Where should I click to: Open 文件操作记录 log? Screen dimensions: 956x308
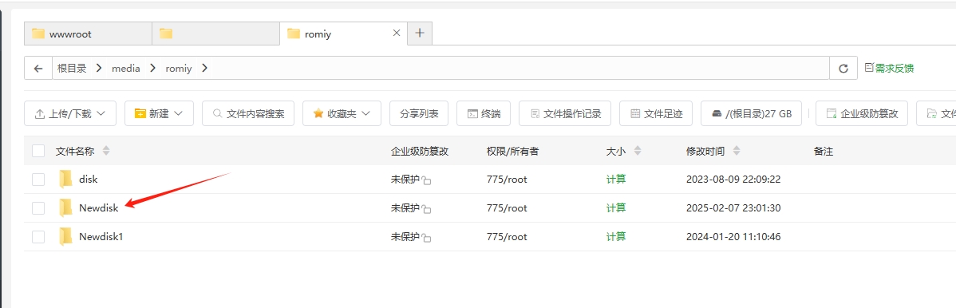coord(565,113)
